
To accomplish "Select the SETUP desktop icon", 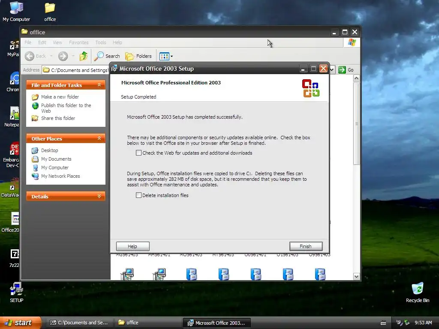I will pos(17,292).
